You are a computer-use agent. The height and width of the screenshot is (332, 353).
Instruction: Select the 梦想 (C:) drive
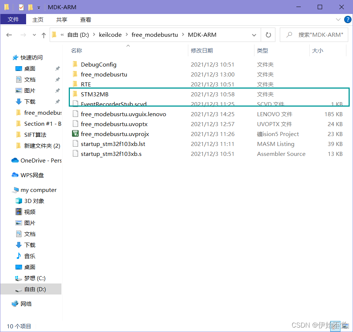click(x=31, y=278)
